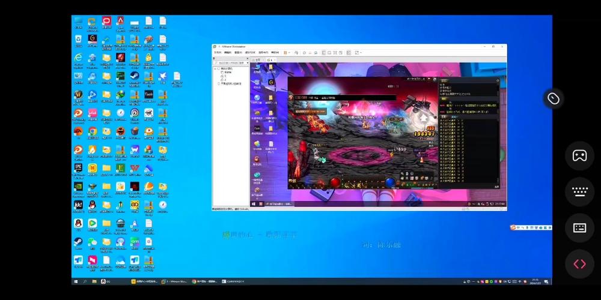
Task: Select the Shared VMs entry in library tree
Action: click(230, 83)
